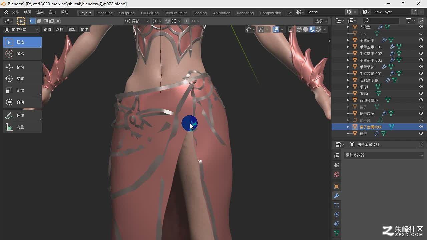Viewport: 427px width, 240px height.
Task: Toggle snapping magnet in header
Action: point(167,21)
